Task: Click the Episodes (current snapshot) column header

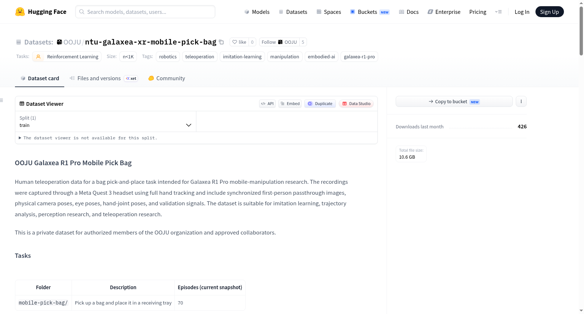Action: [210, 287]
